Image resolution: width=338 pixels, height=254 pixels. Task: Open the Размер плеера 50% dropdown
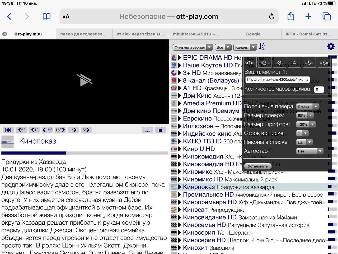[305, 116]
